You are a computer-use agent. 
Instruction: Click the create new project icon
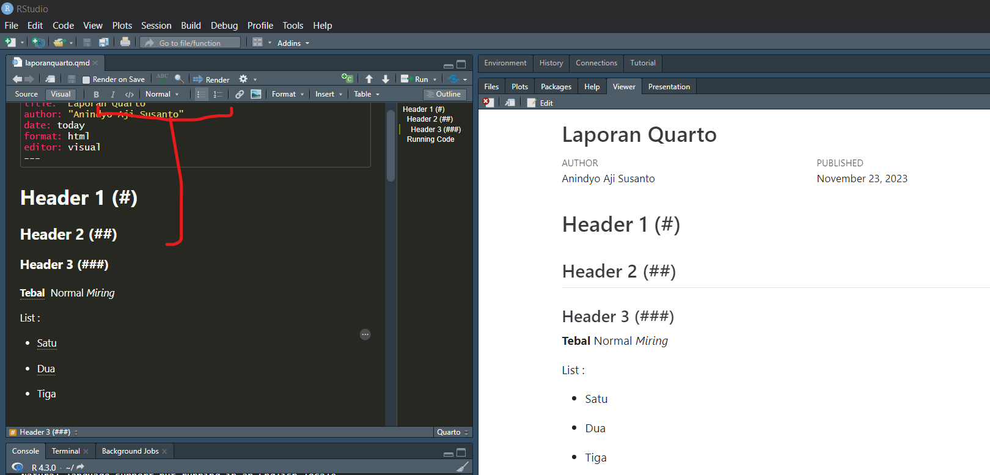pos(38,43)
